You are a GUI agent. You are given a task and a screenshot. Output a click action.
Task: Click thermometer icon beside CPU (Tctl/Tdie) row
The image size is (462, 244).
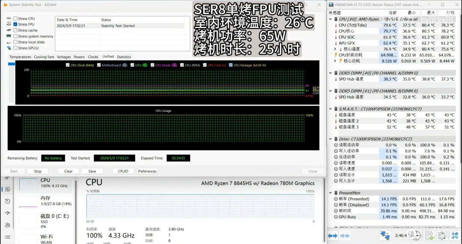click(336, 25)
